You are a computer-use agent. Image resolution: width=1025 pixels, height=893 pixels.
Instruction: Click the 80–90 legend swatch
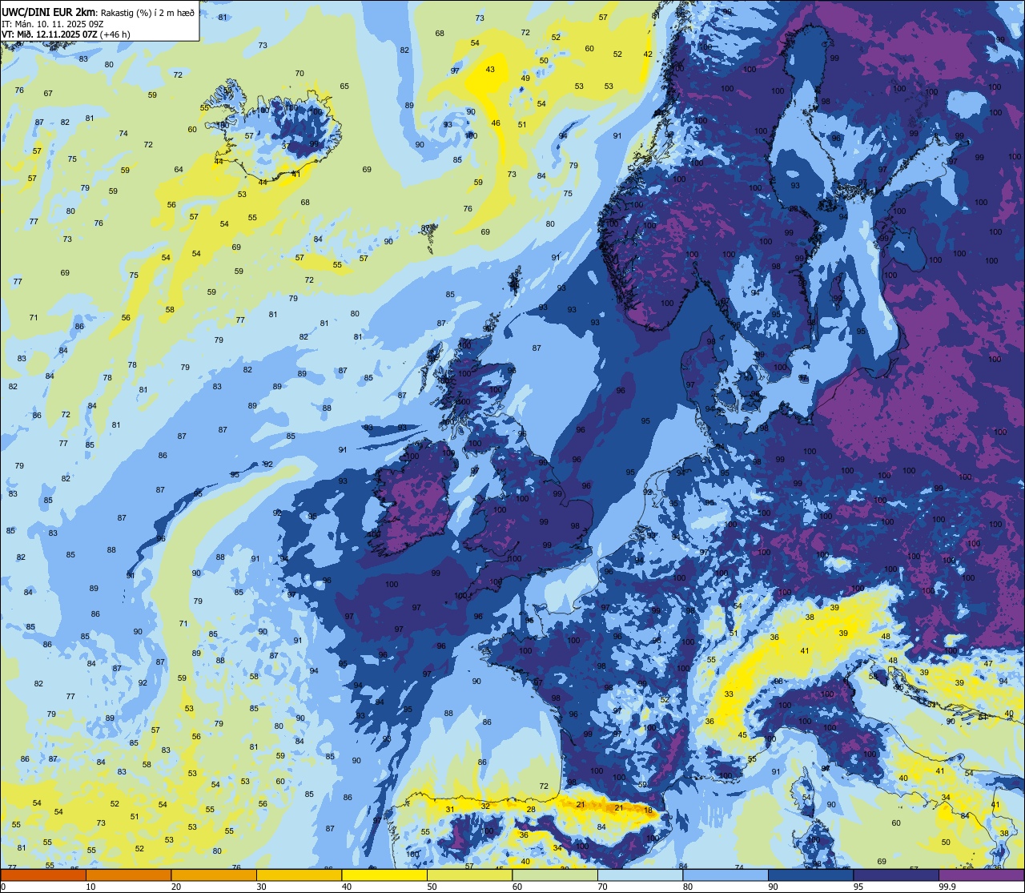726,875
